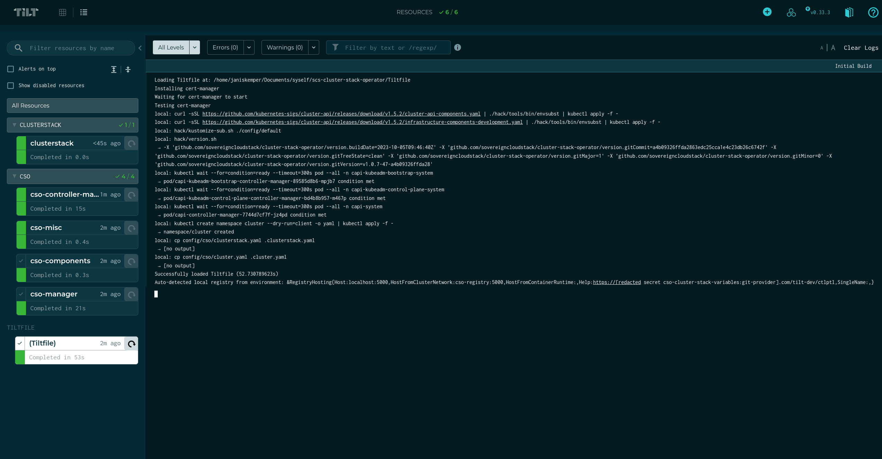Open the infrastructure-components-development.yaml link
This screenshot has width=882, height=459.
click(x=362, y=122)
